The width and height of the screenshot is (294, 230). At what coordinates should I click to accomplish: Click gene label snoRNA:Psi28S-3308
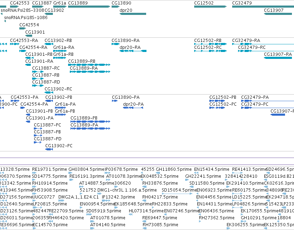(x=22, y=10)
